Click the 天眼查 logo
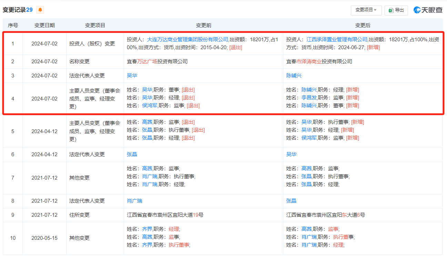This screenshot has width=447, height=257. [428, 10]
